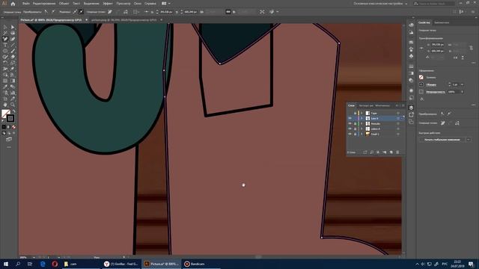Expand the Line 4 layer contents
Viewport: 479px width, 269px height.
[361, 118]
